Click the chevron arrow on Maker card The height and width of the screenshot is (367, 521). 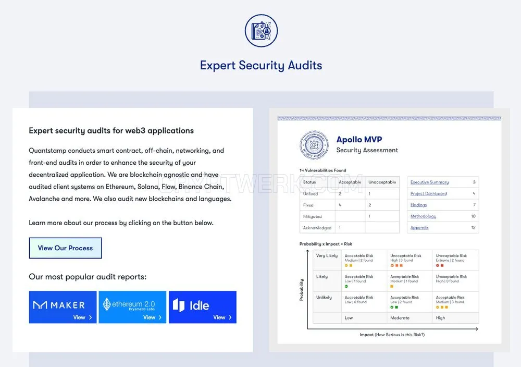point(90,317)
